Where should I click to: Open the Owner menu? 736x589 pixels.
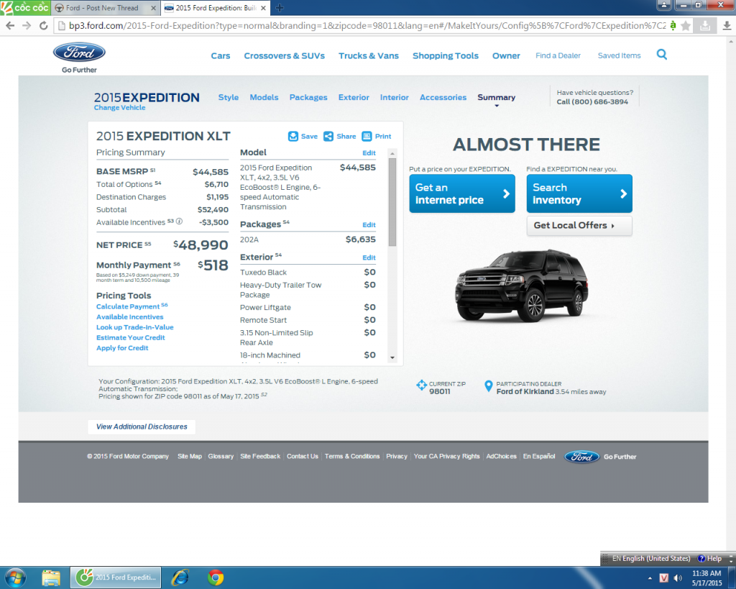pyautogui.click(x=506, y=56)
